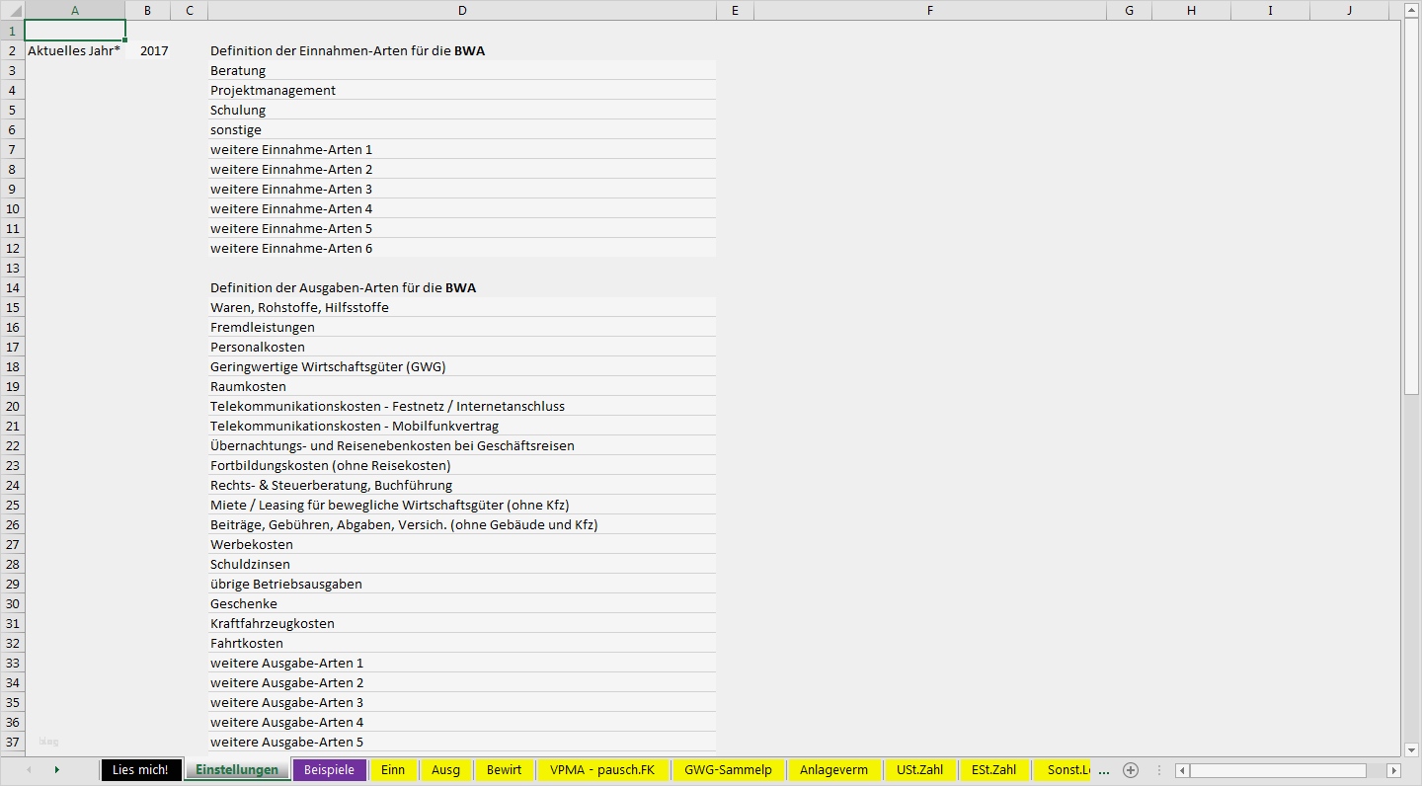Viewport: 1422px width, 786px height.
Task: Select column I header
Action: coord(1271,10)
